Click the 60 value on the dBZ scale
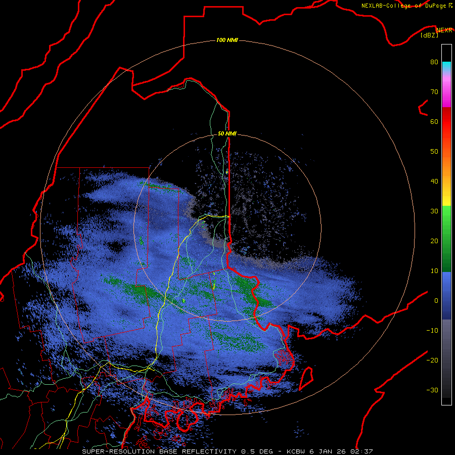455x455 pixels. point(434,121)
